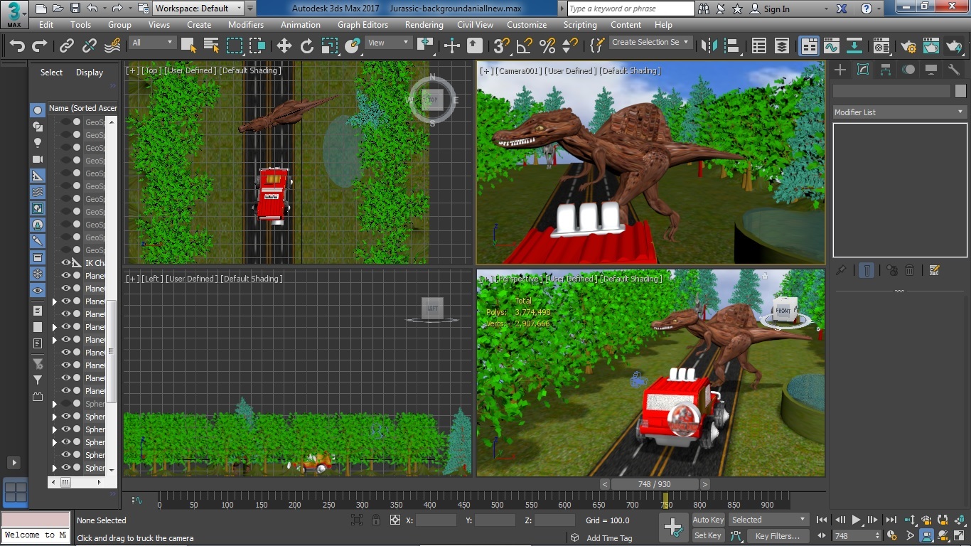Open the Rendered Frame Window
Image resolution: width=971 pixels, height=546 pixels.
pyautogui.click(x=931, y=46)
